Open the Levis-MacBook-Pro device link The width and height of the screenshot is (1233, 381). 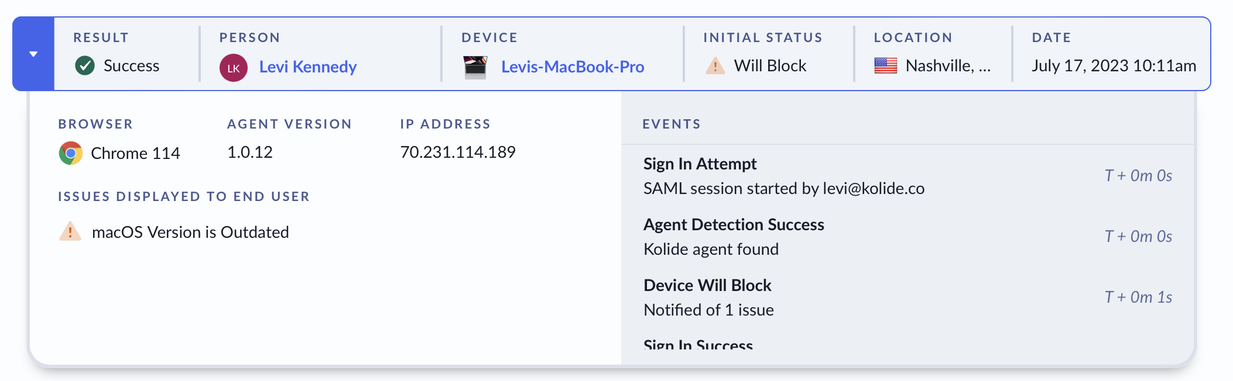pos(572,67)
